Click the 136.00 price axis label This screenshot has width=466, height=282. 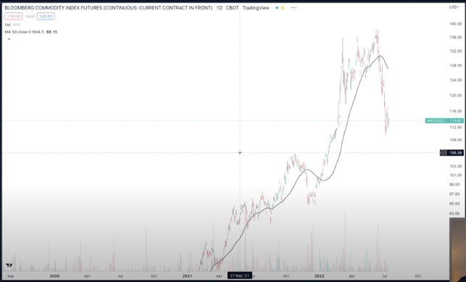pos(456,38)
